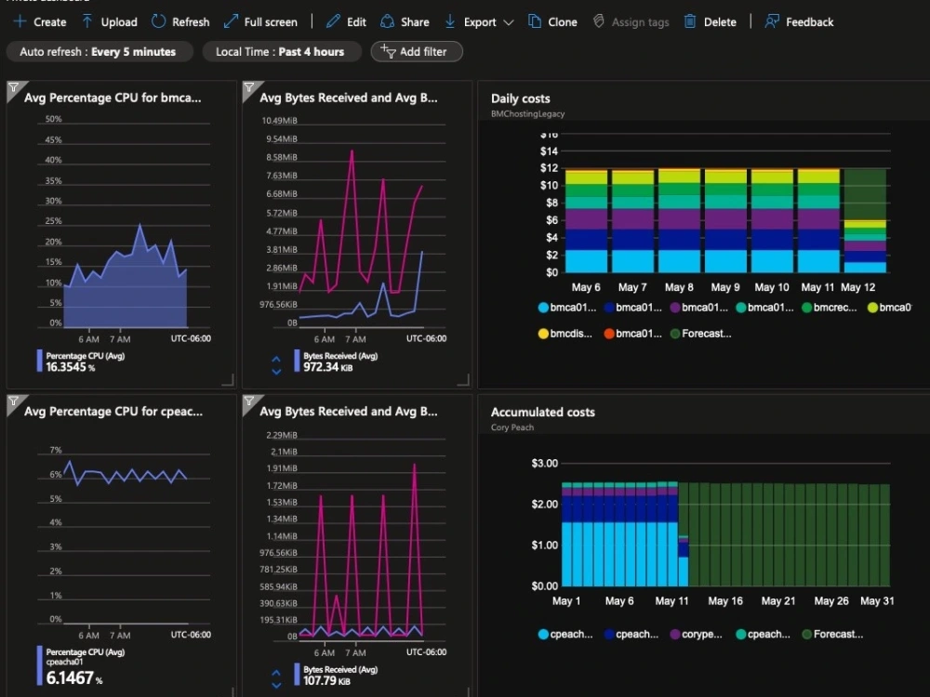Open the Accumulated costs tile title
The image size is (930, 697).
543,412
